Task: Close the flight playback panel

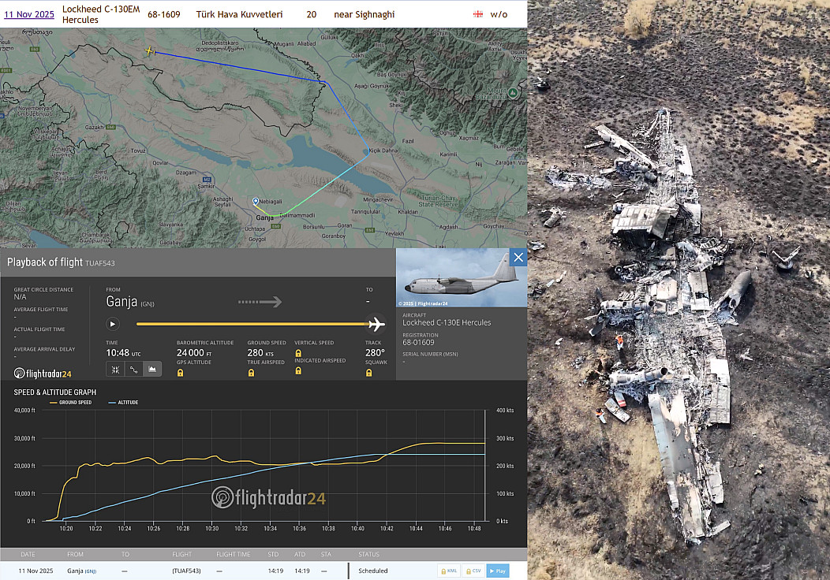Action: [518, 257]
